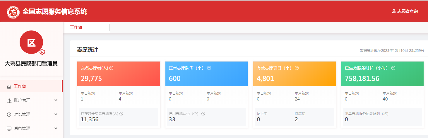The width and height of the screenshot is (428, 138).
Task: Expand the 消息管理 menu chevron
Action: [x=56, y=128]
